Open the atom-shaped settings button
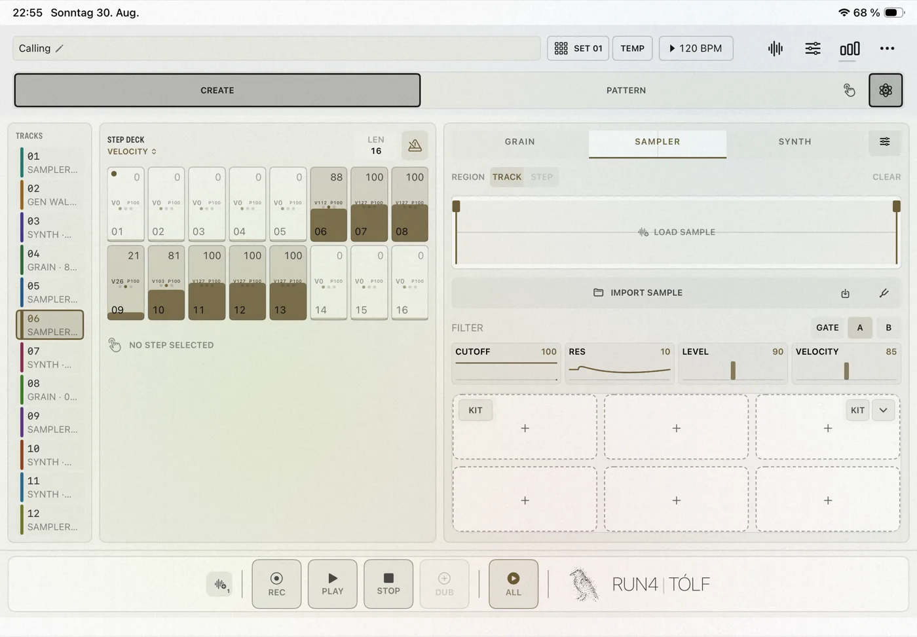The image size is (917, 637). click(886, 90)
